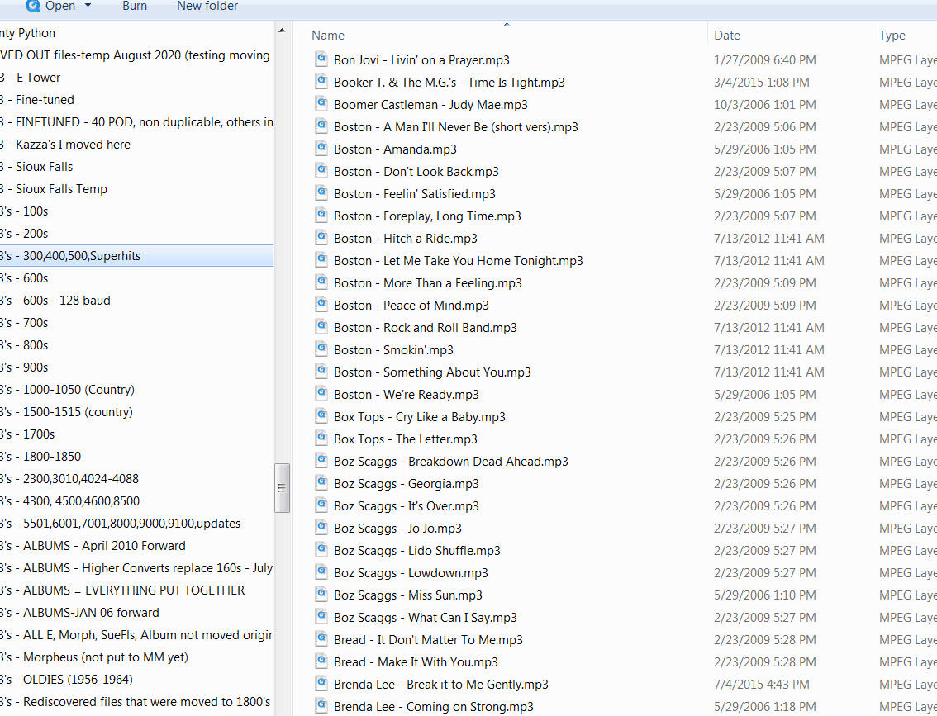Open the Kazza's I moved here folder
The width and height of the screenshot is (937, 716).
click(73, 145)
